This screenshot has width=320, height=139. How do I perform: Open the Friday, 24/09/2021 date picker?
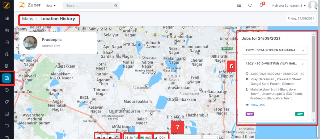tap(301, 18)
